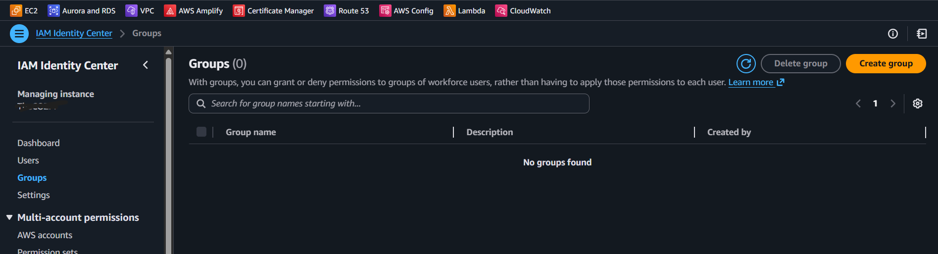Open the info panel icon
938x254 pixels.
coord(892,34)
